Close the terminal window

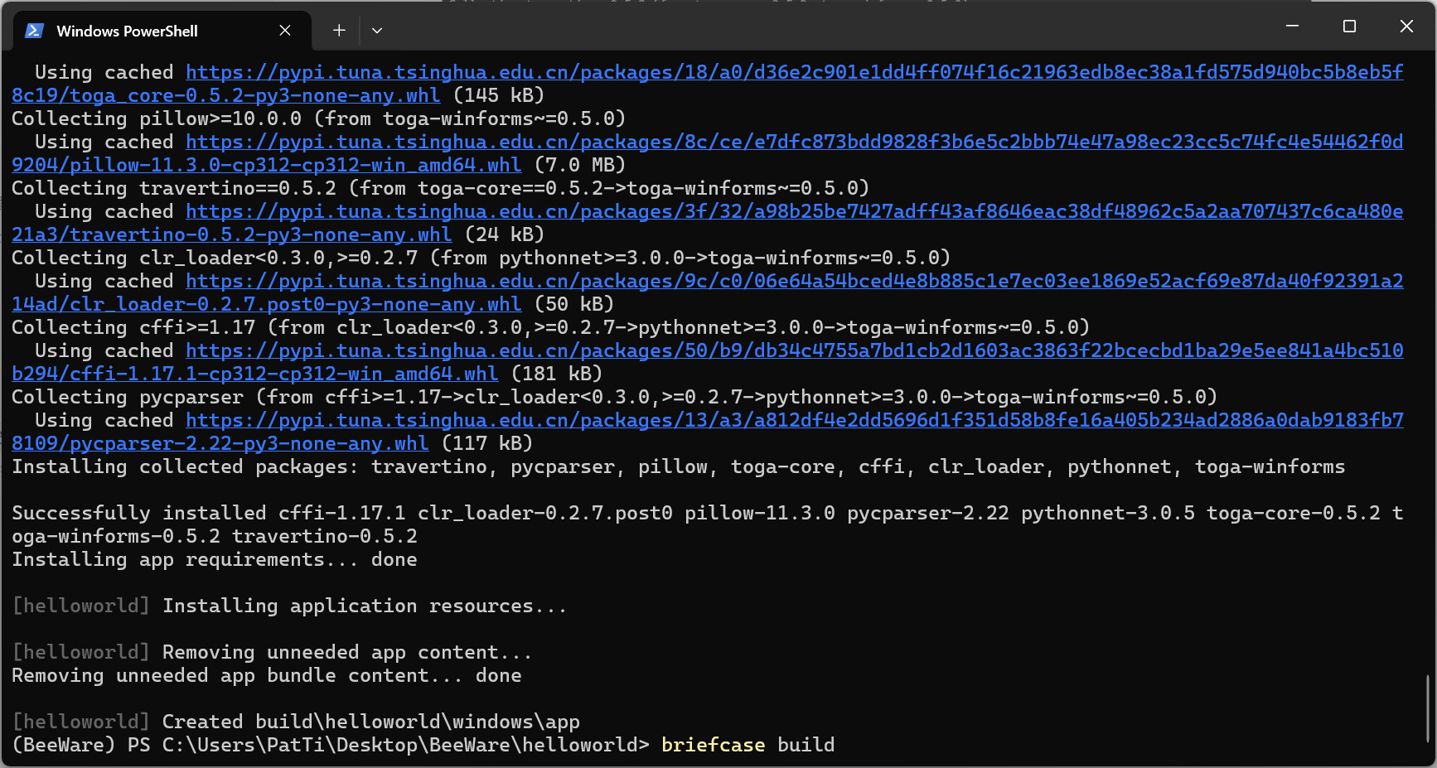coord(1406,27)
